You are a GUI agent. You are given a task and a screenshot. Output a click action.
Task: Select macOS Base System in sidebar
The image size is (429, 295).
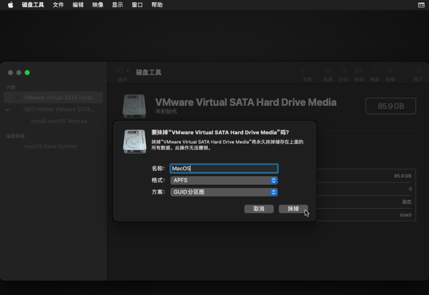tap(50, 147)
